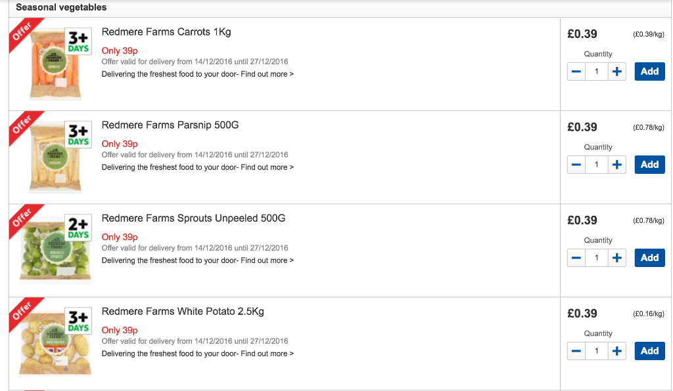Decrease White Potato 2.5Kg quantity
This screenshot has width=673, height=391.
tap(576, 351)
